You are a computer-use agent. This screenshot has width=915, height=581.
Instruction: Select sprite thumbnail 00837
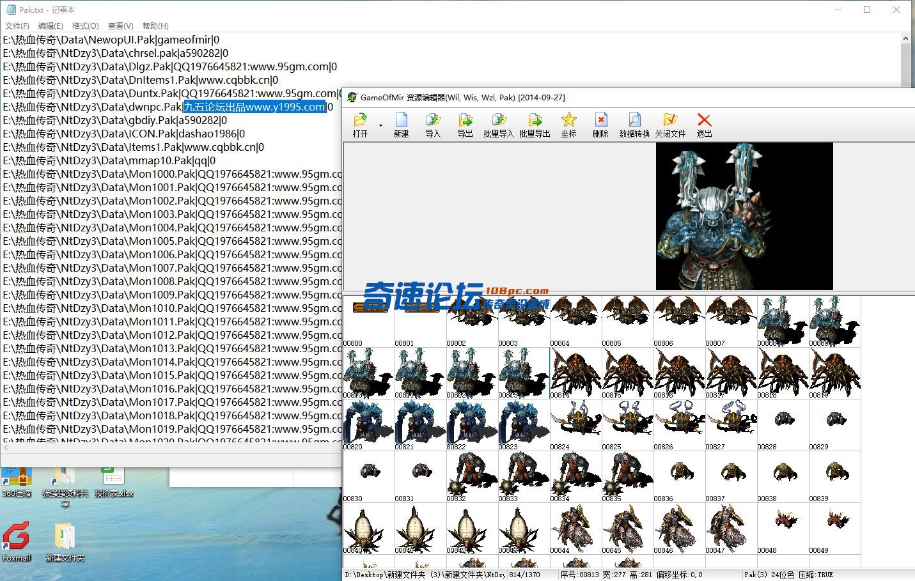[731, 477]
